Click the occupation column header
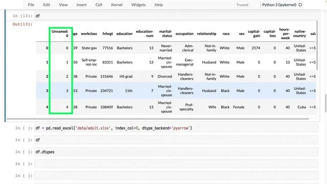 point(184,34)
